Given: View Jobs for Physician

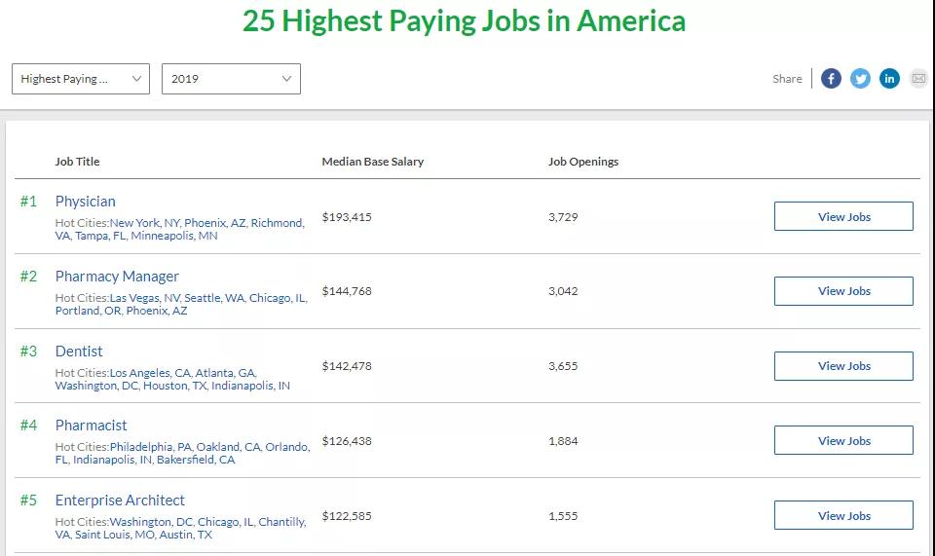Looking at the screenshot, I should tap(843, 216).
